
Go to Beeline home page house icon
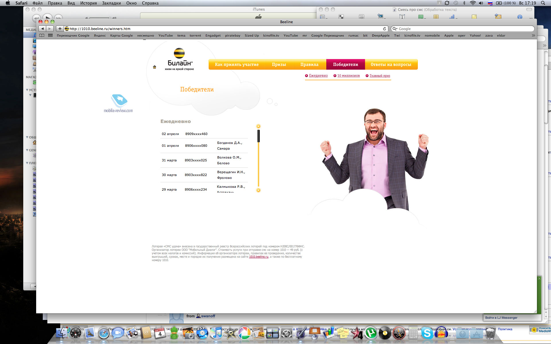(x=154, y=67)
